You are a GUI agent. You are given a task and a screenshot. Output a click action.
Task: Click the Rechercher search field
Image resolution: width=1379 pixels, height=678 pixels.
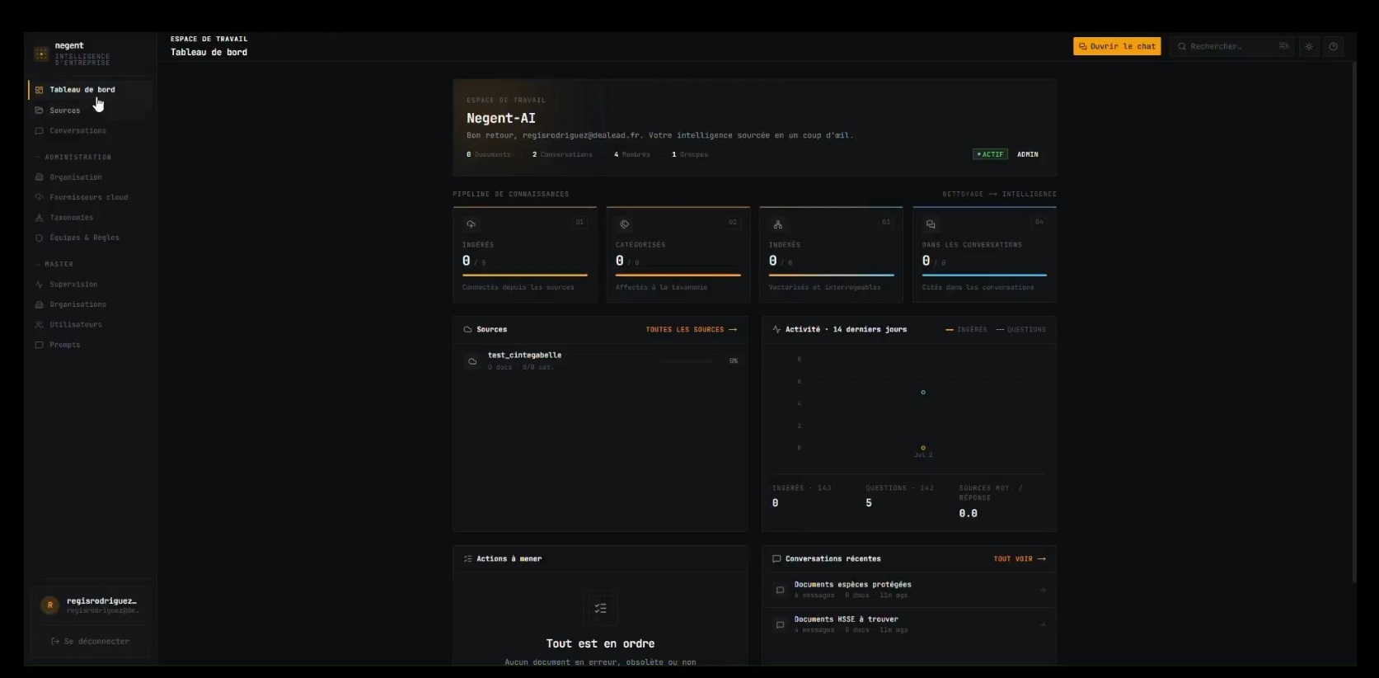pyautogui.click(x=1231, y=47)
